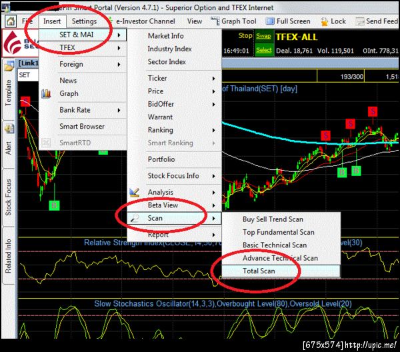Expand the Report submenu
Viewport: 400px width, 352px height.
coord(175,235)
